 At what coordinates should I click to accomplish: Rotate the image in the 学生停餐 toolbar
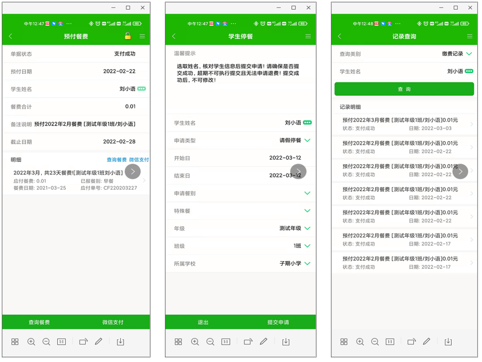click(248, 342)
